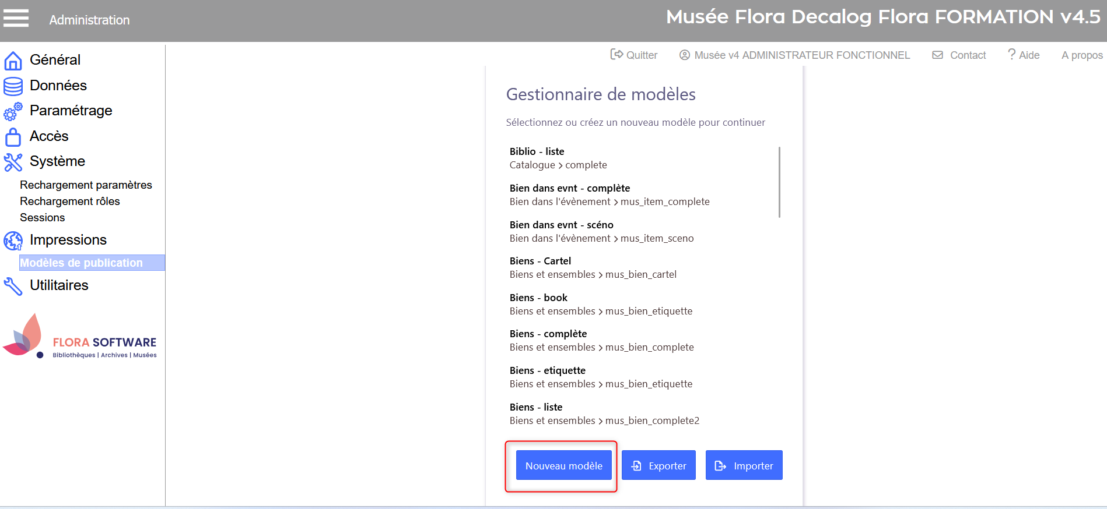Click the Impressions globe icon
This screenshot has width=1107, height=509.
click(x=13, y=241)
